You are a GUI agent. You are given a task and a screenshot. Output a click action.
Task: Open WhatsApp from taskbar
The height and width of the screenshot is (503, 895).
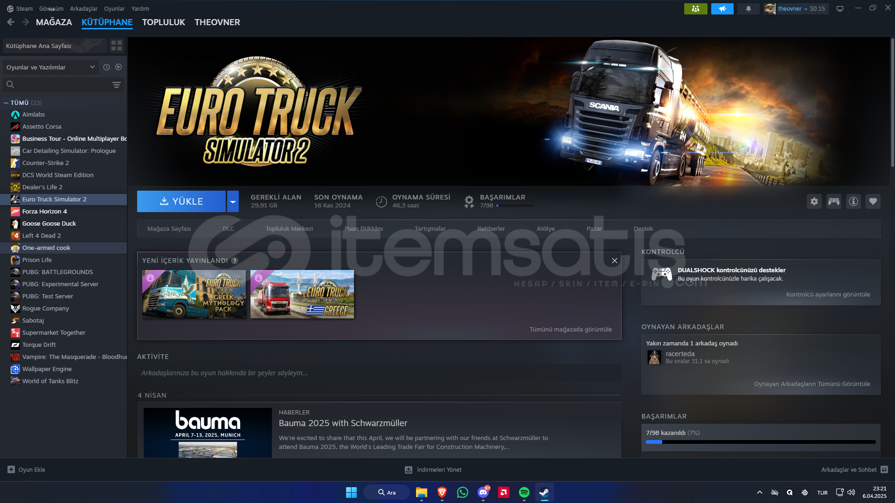click(x=463, y=492)
